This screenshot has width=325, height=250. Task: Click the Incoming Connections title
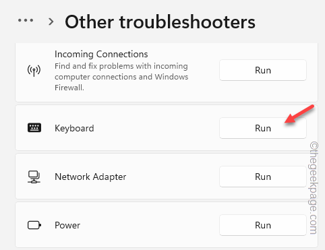click(x=101, y=54)
